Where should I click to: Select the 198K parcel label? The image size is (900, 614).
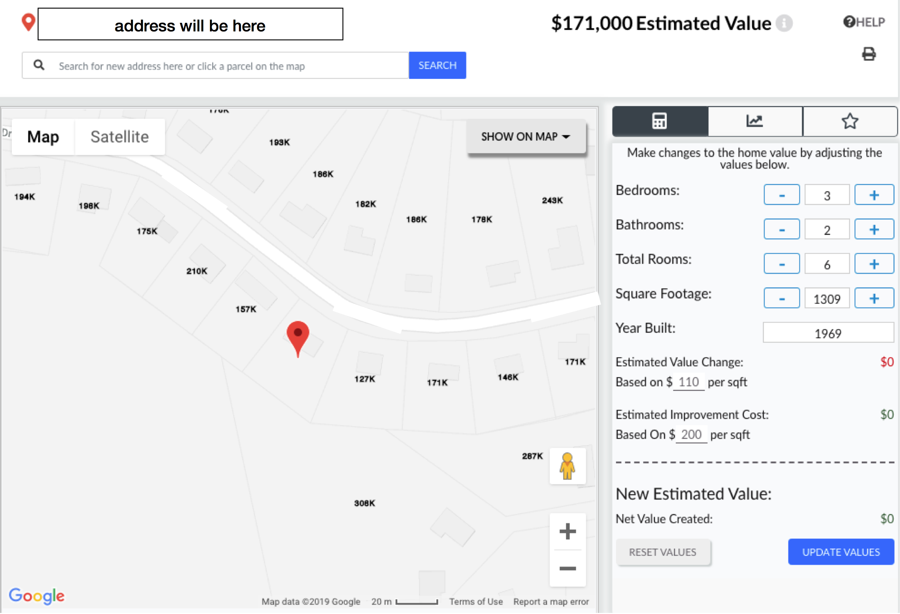pos(89,206)
